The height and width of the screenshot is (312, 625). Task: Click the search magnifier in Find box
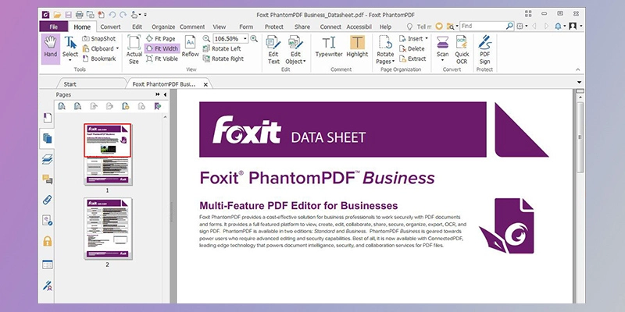click(x=509, y=26)
